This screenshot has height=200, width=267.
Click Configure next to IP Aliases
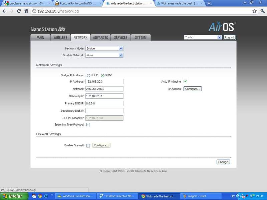[x=193, y=89]
